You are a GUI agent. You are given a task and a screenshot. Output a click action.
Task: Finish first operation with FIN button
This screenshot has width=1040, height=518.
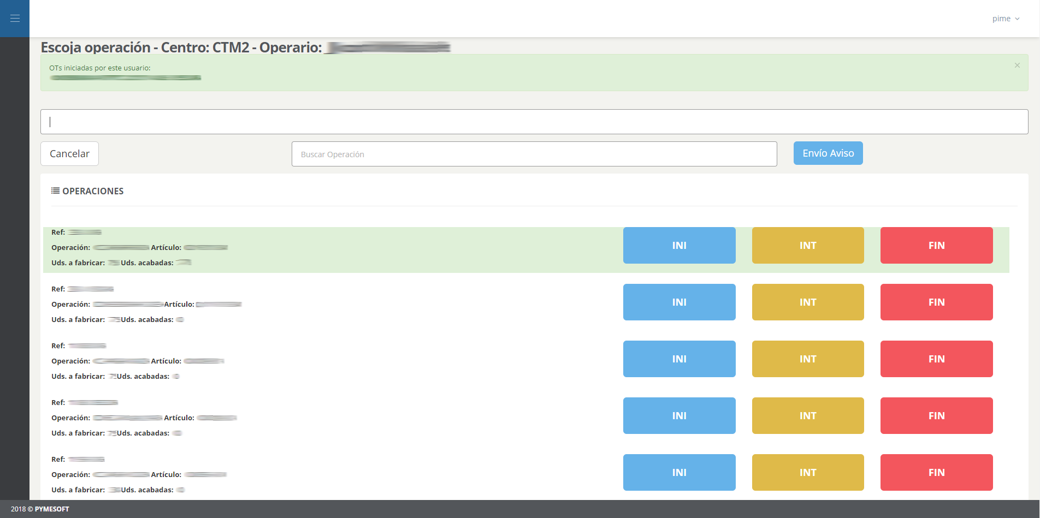[936, 246]
